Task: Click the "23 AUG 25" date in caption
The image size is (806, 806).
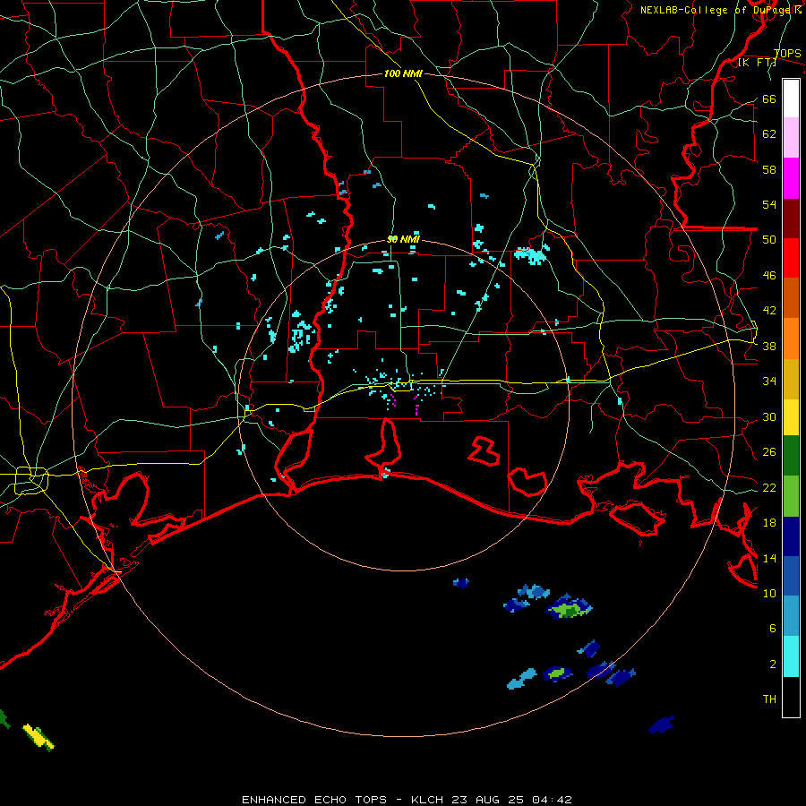Action: 488,800
